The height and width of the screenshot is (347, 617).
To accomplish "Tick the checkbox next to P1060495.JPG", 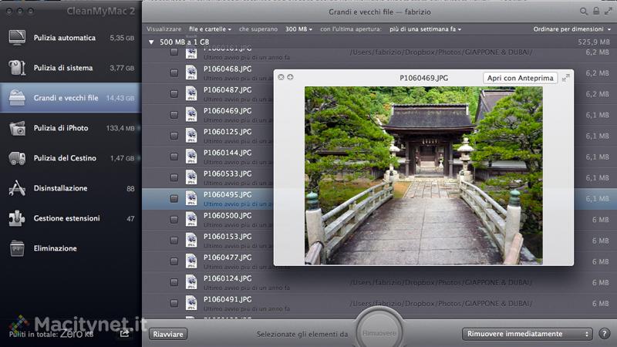I will tap(174, 198).
